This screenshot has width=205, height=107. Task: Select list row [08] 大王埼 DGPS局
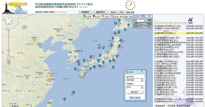click(178, 47)
